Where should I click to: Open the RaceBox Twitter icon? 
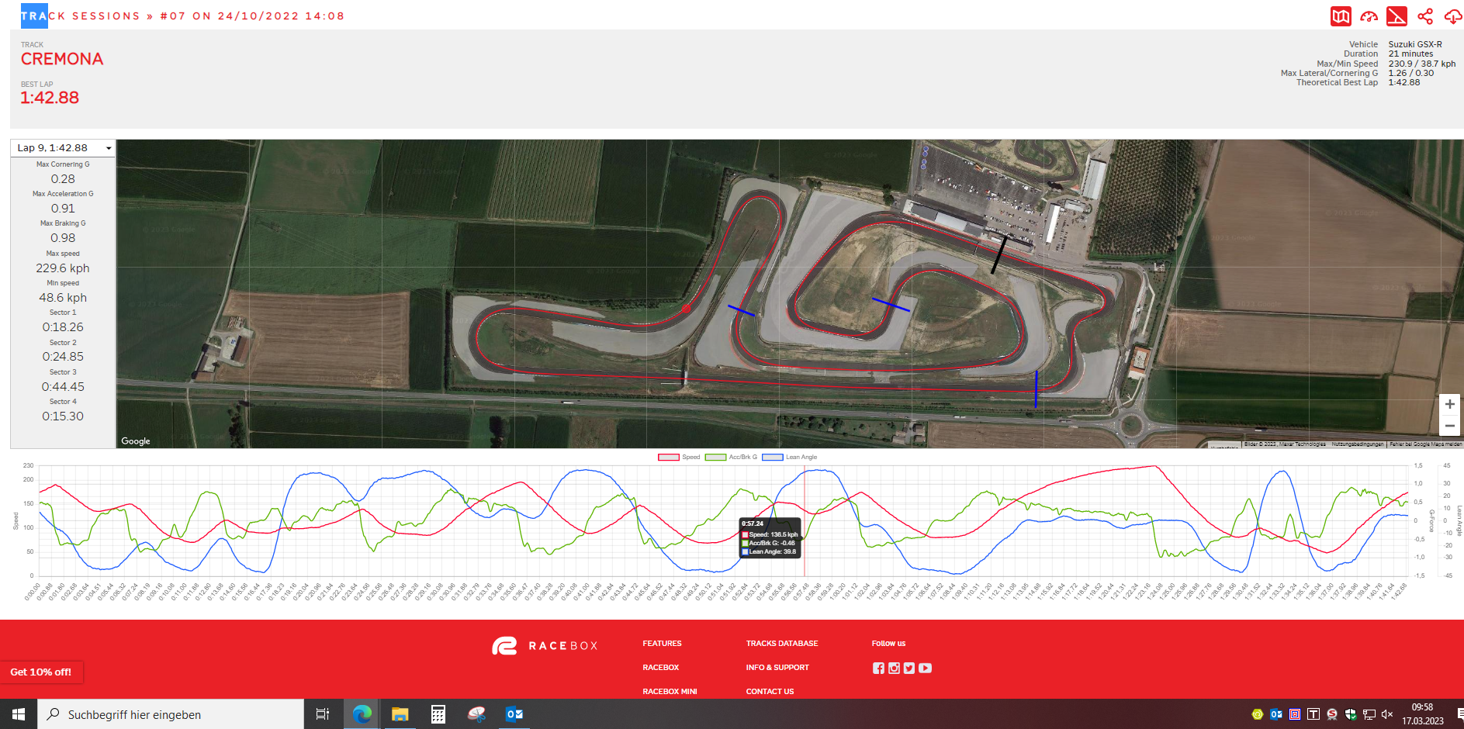[x=909, y=668]
